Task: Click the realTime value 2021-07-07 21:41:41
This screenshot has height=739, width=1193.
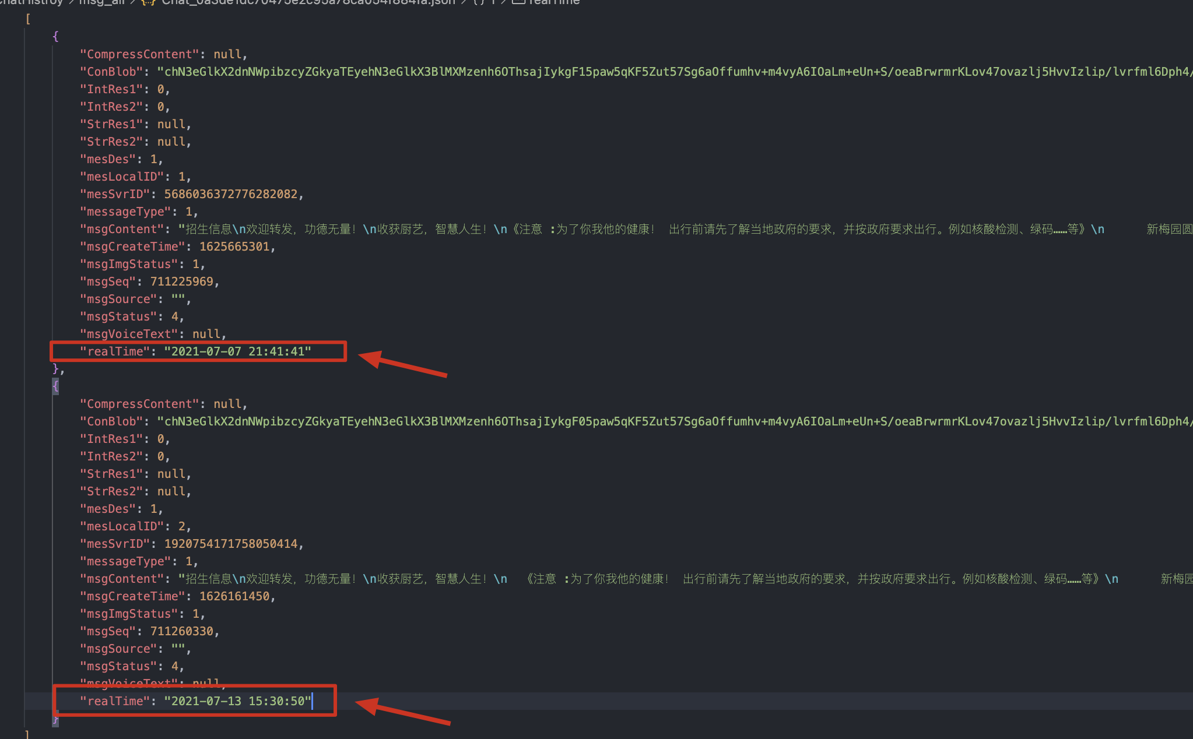Action: click(237, 351)
